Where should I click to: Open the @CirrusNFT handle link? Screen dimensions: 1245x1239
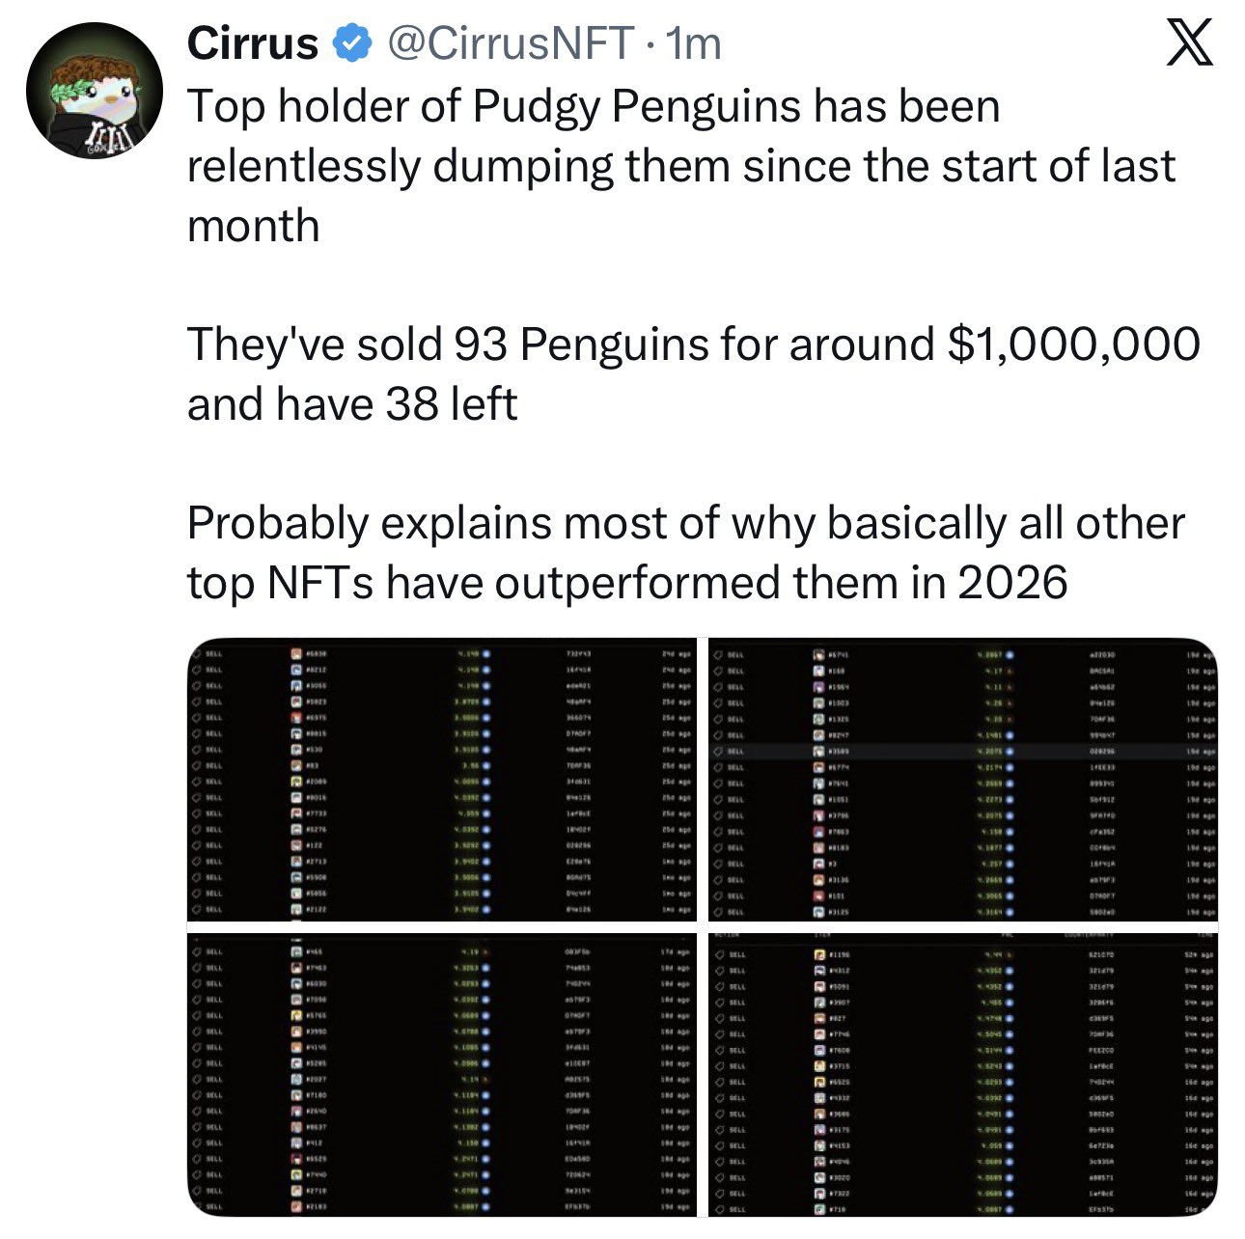click(x=511, y=42)
